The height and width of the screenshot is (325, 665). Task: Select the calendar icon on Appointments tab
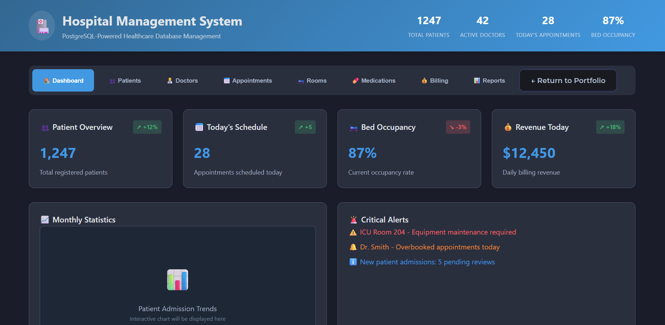pos(226,81)
